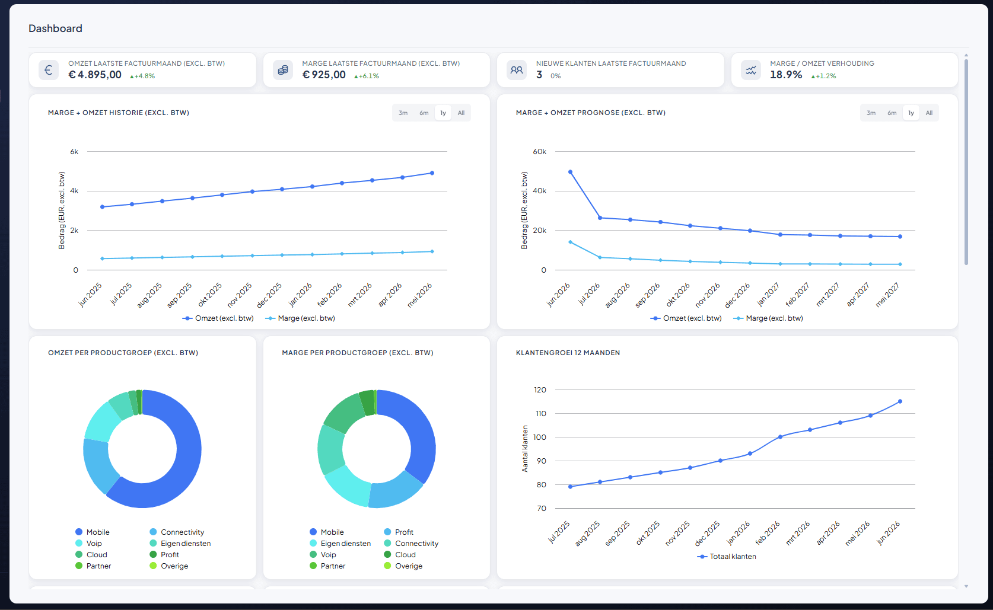The height and width of the screenshot is (610, 993).
Task: Click the people icon on new customers card
Action: [517, 70]
